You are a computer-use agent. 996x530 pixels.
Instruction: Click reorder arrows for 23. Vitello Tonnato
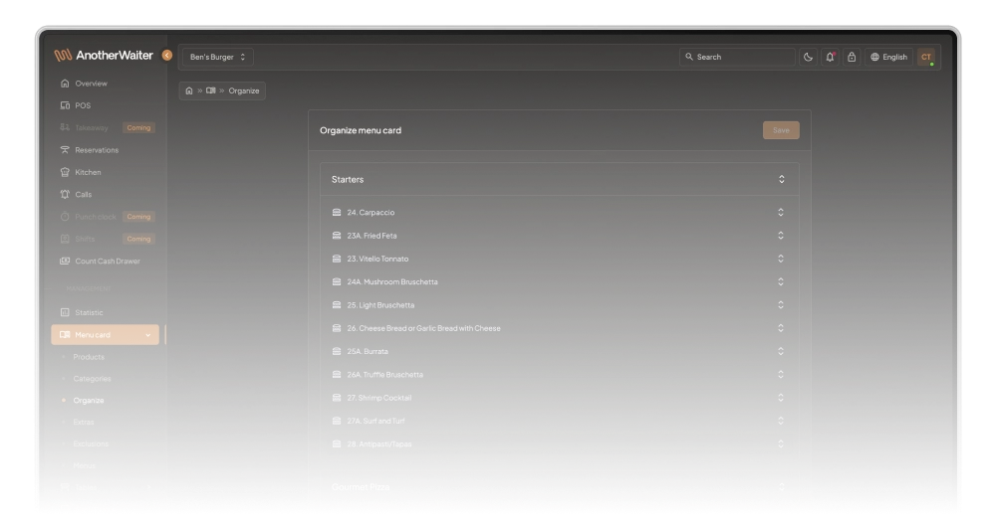(781, 259)
